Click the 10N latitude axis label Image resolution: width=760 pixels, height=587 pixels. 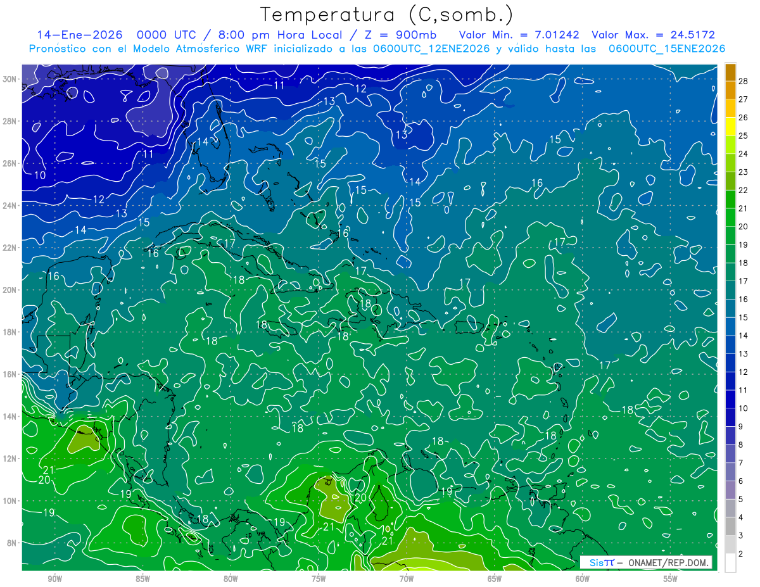[x=9, y=501]
